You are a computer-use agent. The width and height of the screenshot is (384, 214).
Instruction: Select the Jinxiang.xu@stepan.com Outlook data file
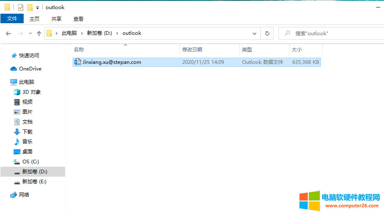click(112, 62)
